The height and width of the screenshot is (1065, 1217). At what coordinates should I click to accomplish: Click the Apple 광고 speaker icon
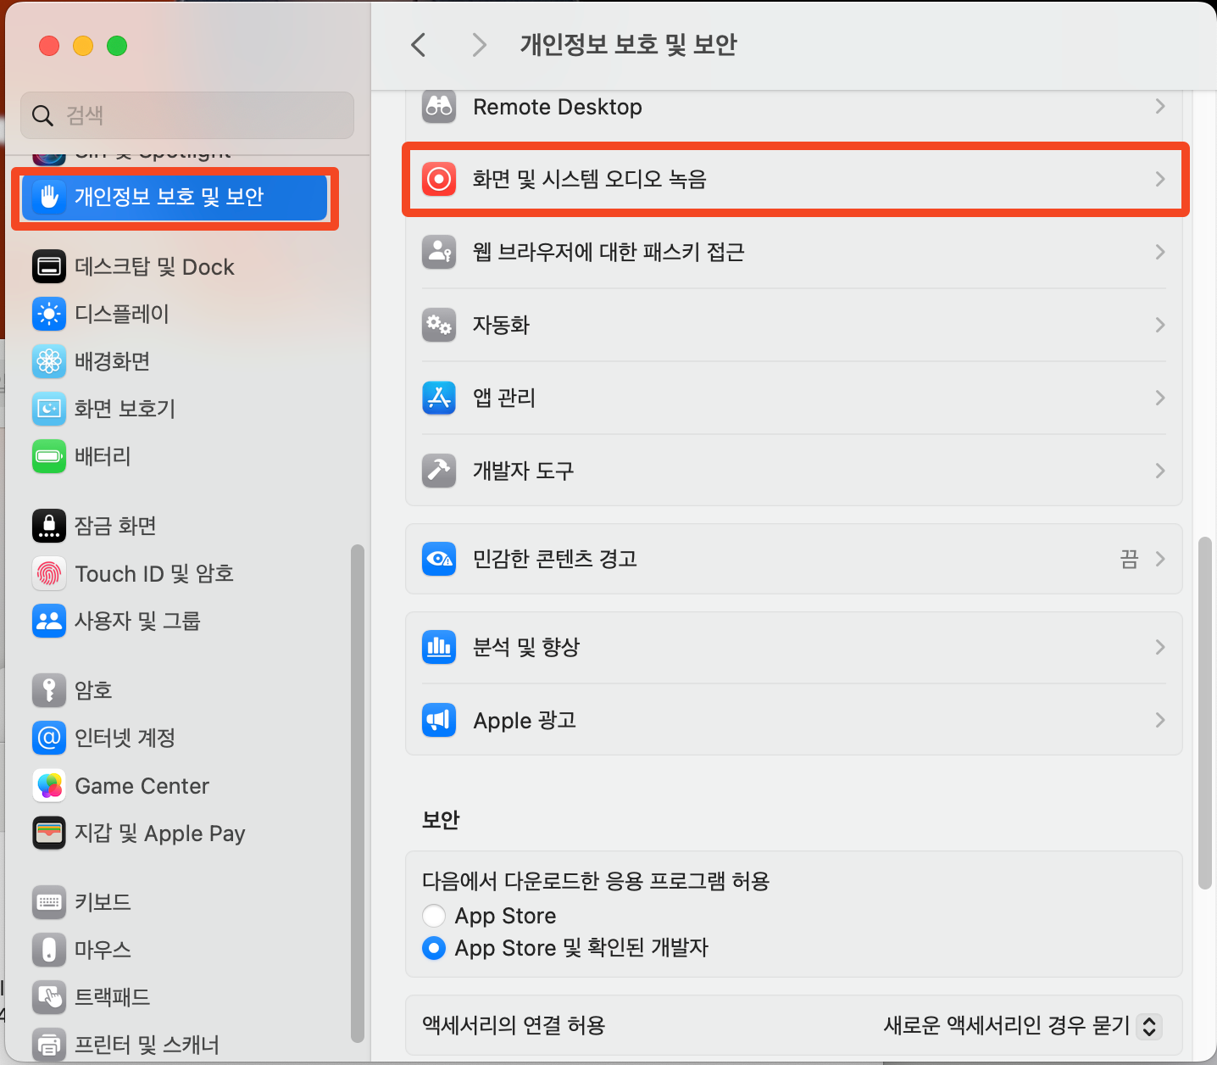439,720
